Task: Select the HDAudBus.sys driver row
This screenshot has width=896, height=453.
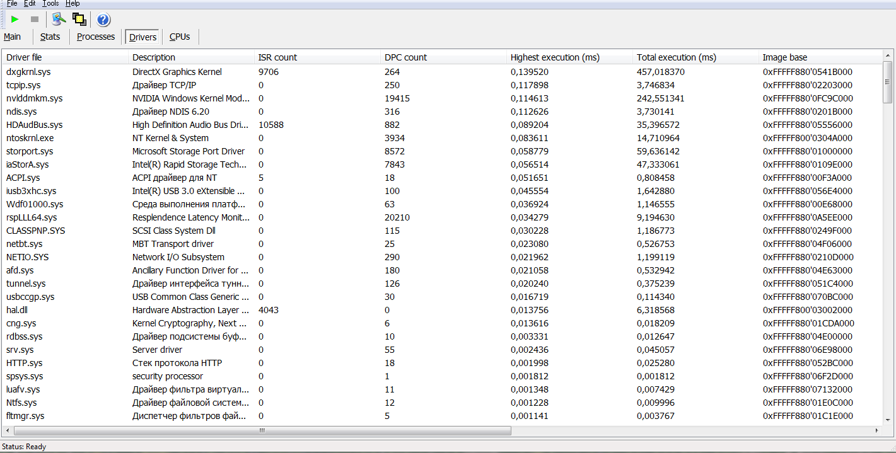Action: pyautogui.click(x=441, y=125)
